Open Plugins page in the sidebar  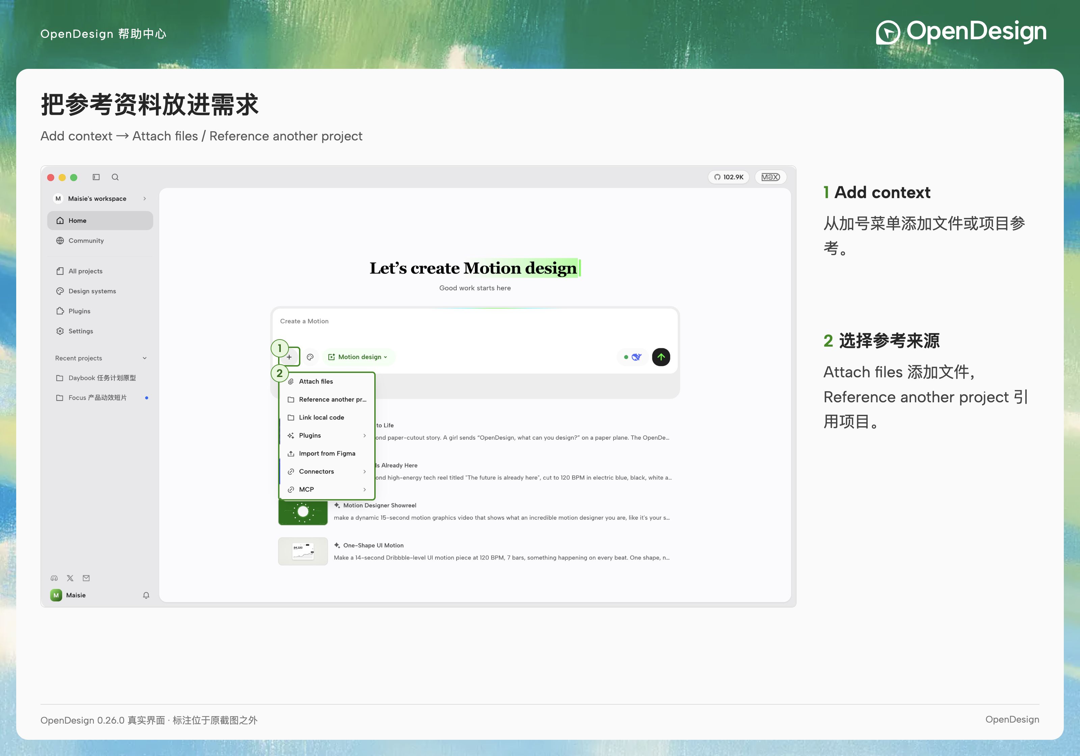click(100, 311)
